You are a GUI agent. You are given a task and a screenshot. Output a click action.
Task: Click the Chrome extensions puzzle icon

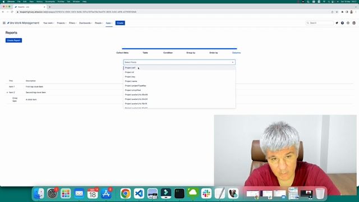click(342, 12)
